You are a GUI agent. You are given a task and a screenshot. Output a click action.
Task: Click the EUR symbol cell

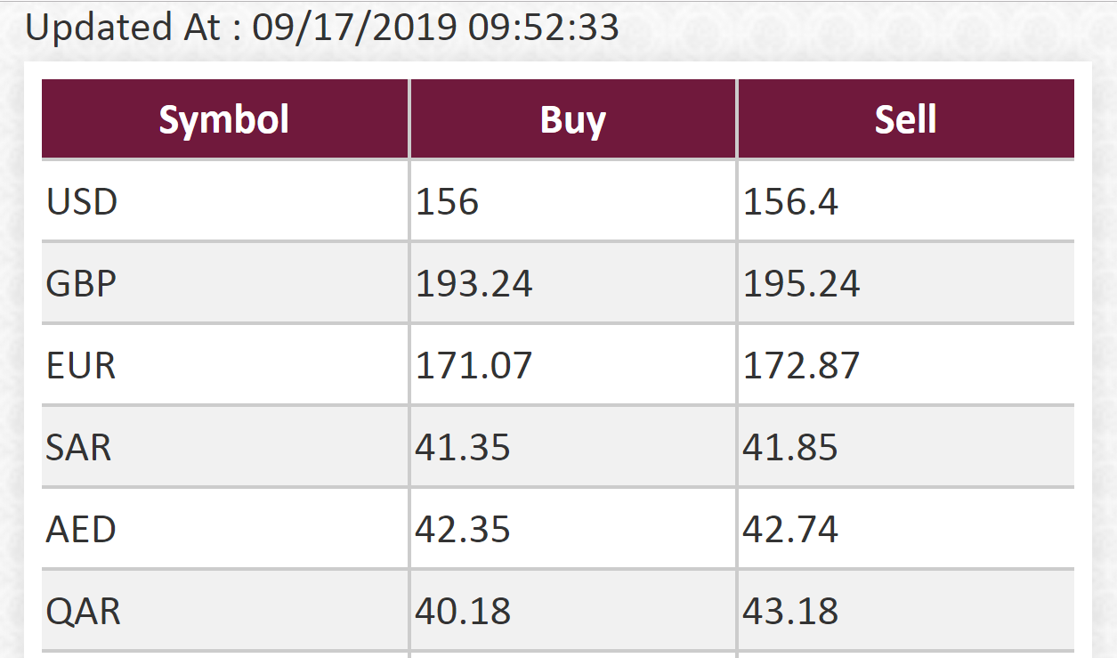tap(81, 366)
